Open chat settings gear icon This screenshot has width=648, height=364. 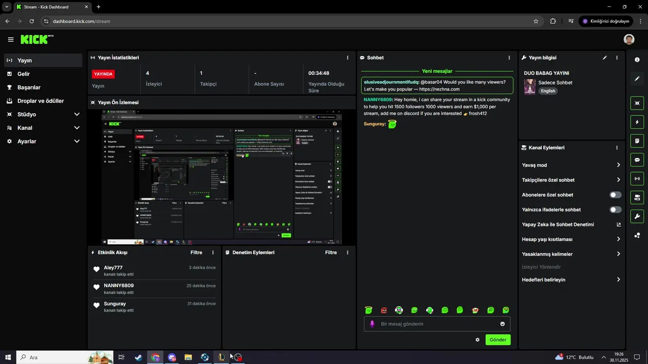coord(477,340)
